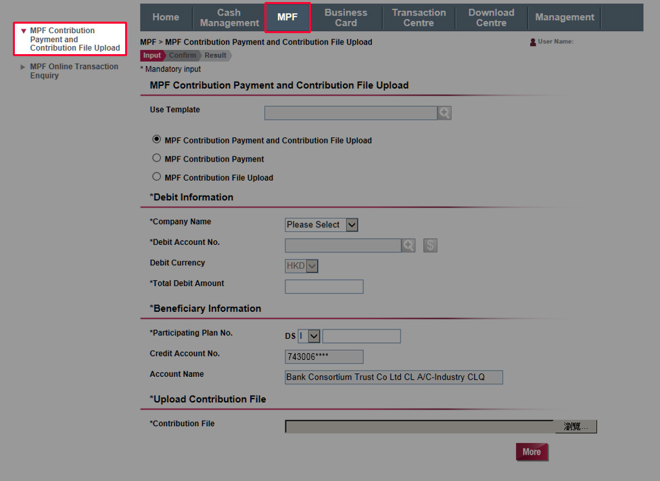Open the Debit Currency HKD dropdown
Viewport: 660px width, 481px height.
coord(302,266)
